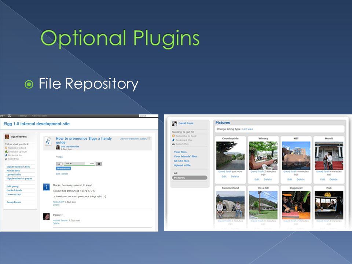
Task: Open the Tools dropdown in Elgg topbar
Action: tap(2, 115)
